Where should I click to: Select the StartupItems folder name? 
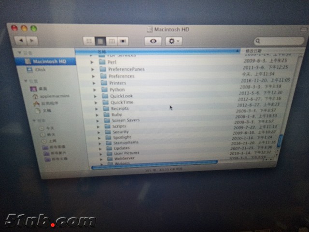(126, 143)
